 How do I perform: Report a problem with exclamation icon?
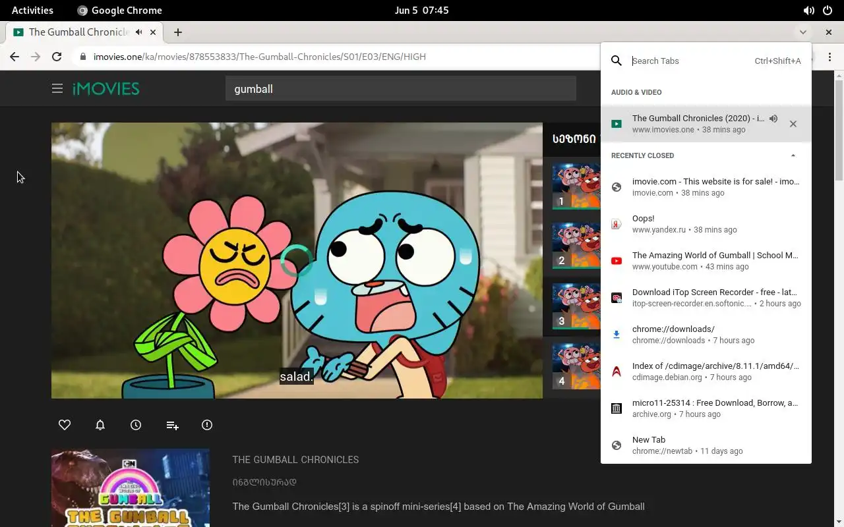tap(207, 425)
